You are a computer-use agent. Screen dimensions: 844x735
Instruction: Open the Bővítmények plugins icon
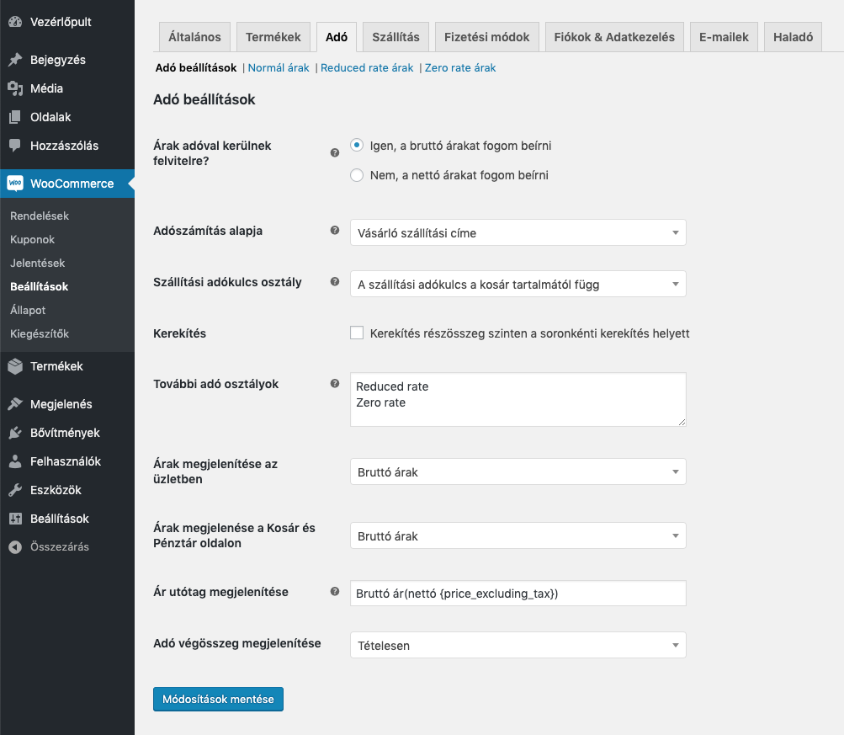pyautogui.click(x=13, y=432)
